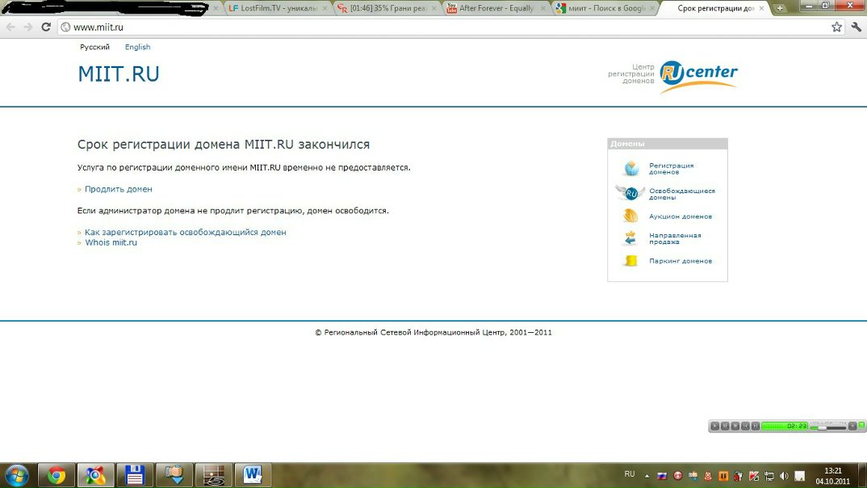Viewport: 867px width, 488px height.
Task: Click the Регистрация доменов globe icon
Action: pyautogui.click(x=630, y=168)
